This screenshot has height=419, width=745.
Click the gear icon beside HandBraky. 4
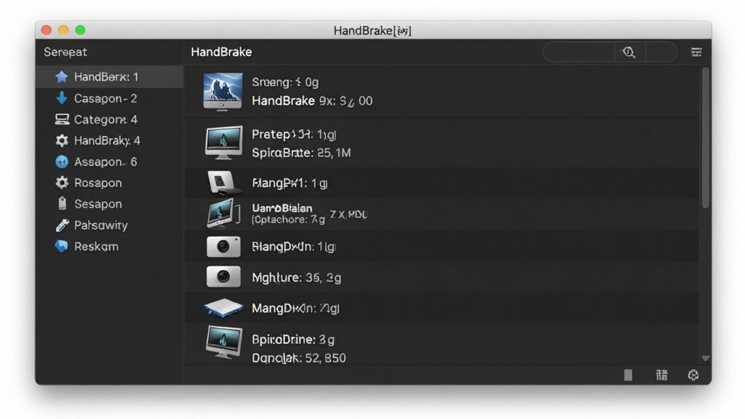(x=62, y=140)
